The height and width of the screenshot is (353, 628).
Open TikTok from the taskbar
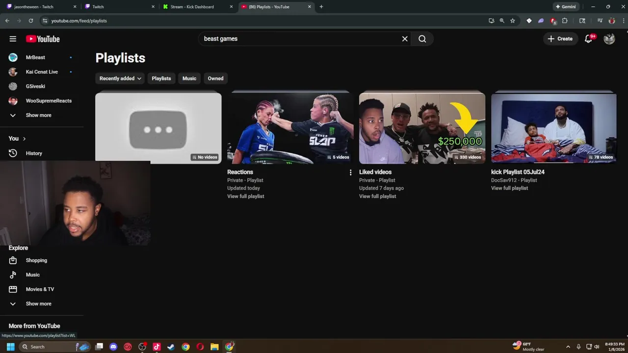(x=157, y=347)
